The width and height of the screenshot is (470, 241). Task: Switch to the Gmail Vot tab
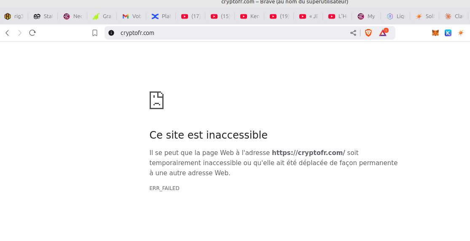click(132, 16)
